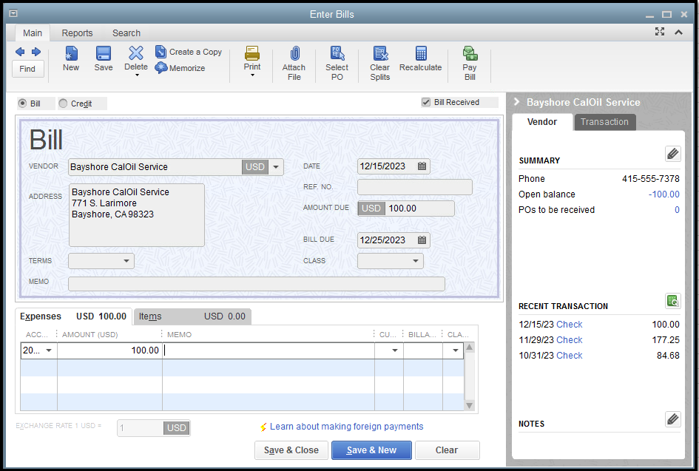Open the BILL DUE calendar picker
The image size is (699, 471).
(x=422, y=240)
